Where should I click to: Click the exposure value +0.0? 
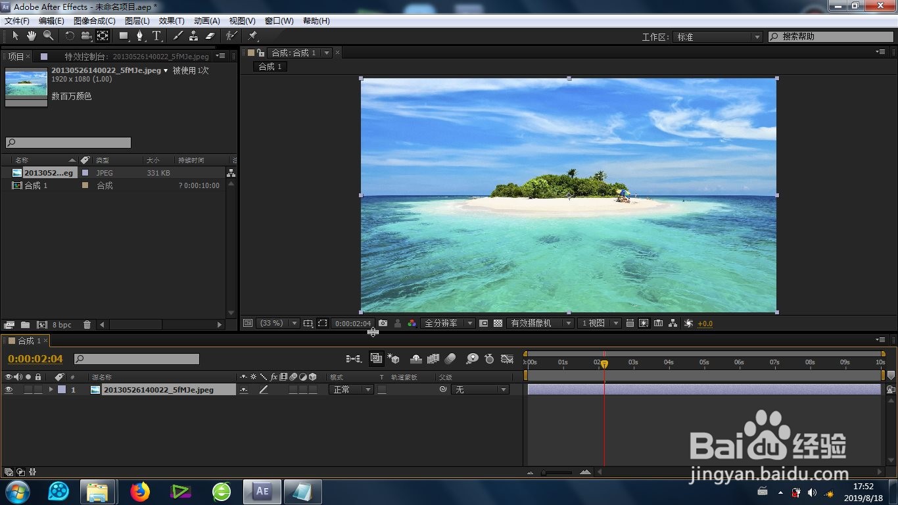coord(705,324)
